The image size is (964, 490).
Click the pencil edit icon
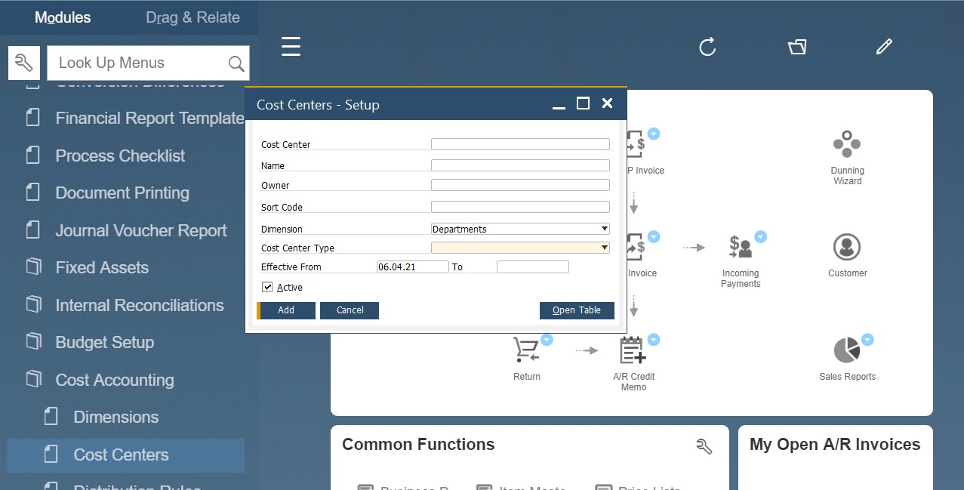click(884, 47)
